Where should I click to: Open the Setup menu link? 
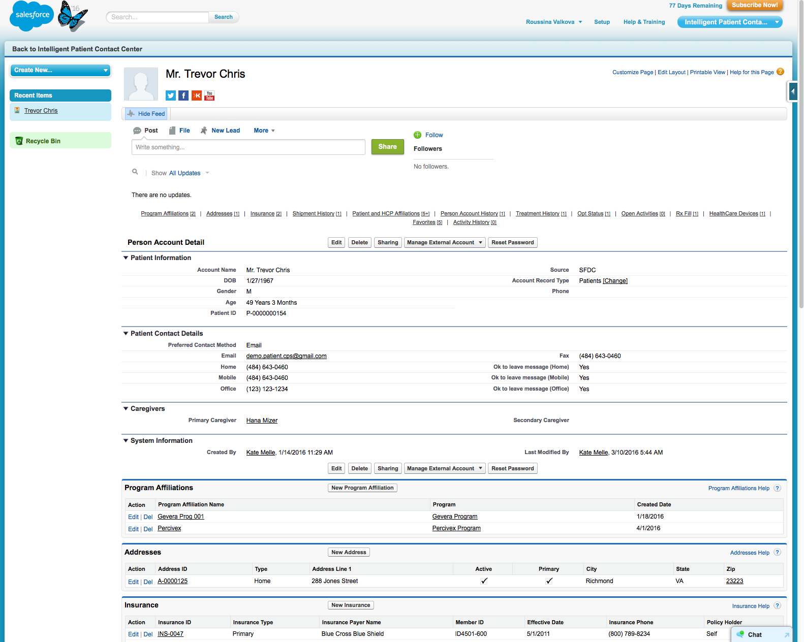click(x=602, y=22)
